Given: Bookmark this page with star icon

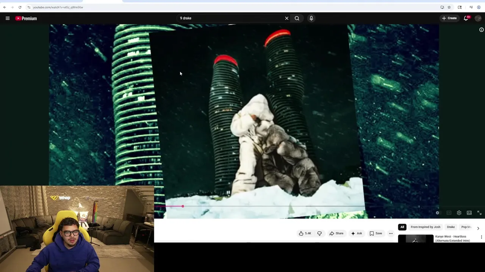Looking at the screenshot, I should coord(449,7).
